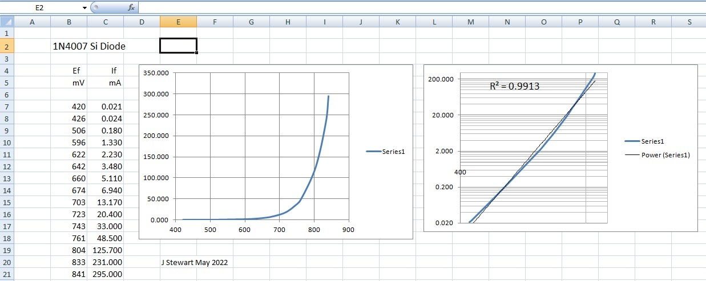Image resolution: width=706 pixels, height=281 pixels.
Task: Click the empty formula bar field
Action: click(x=421, y=8)
